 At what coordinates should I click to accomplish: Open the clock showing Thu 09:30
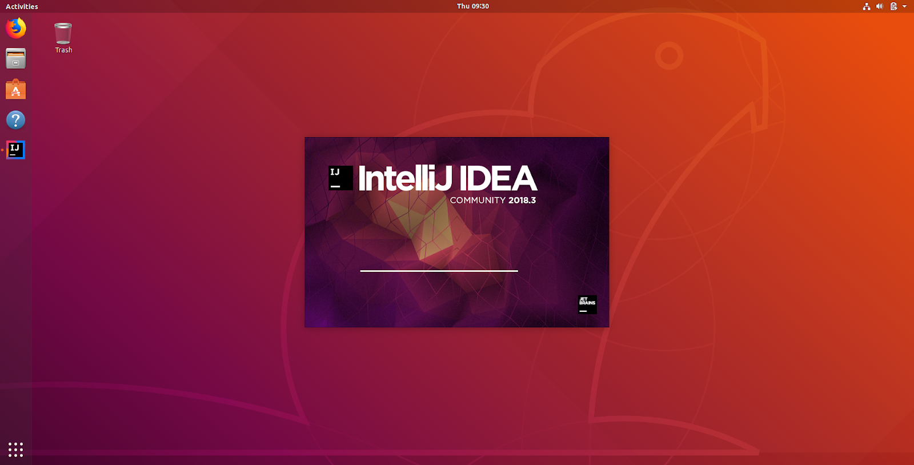pos(473,6)
